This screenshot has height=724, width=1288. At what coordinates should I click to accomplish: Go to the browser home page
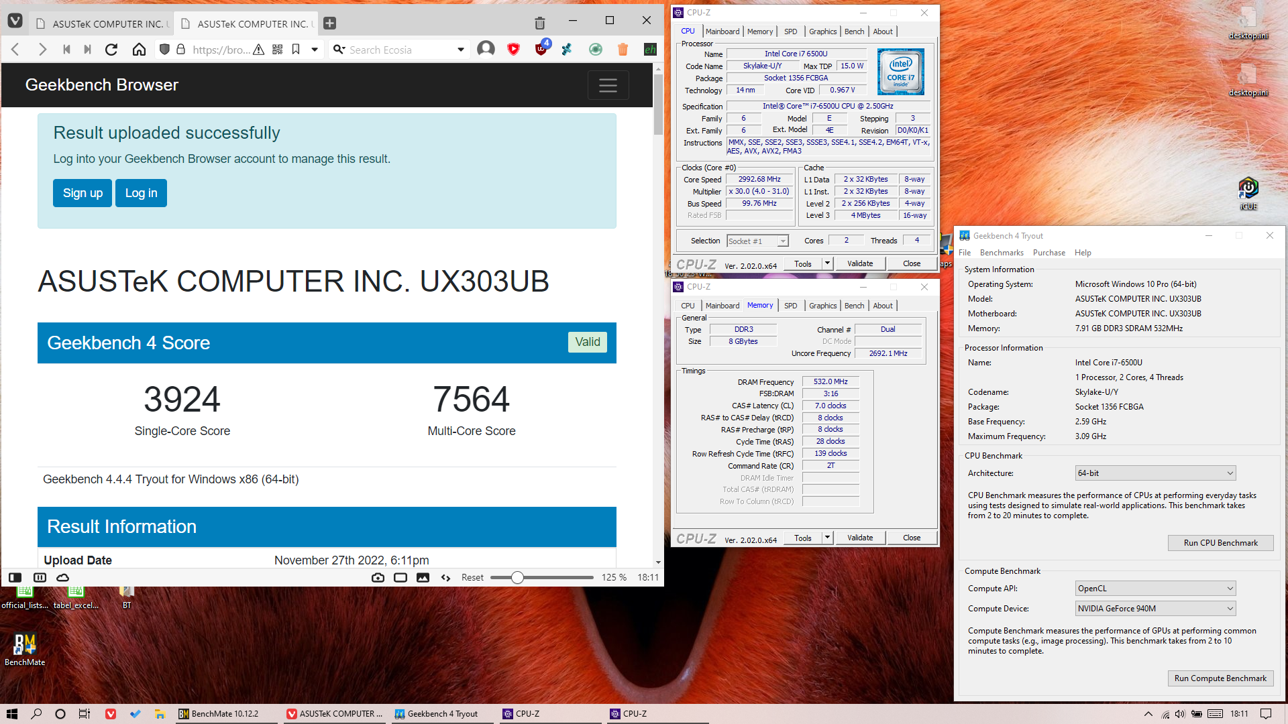click(139, 50)
